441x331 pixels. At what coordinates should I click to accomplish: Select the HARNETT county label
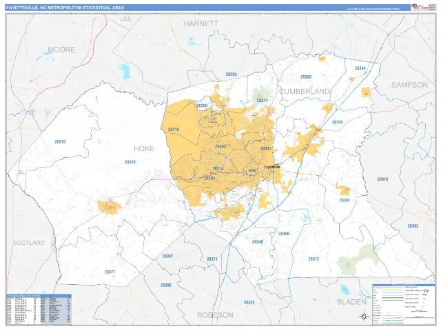(x=201, y=23)
